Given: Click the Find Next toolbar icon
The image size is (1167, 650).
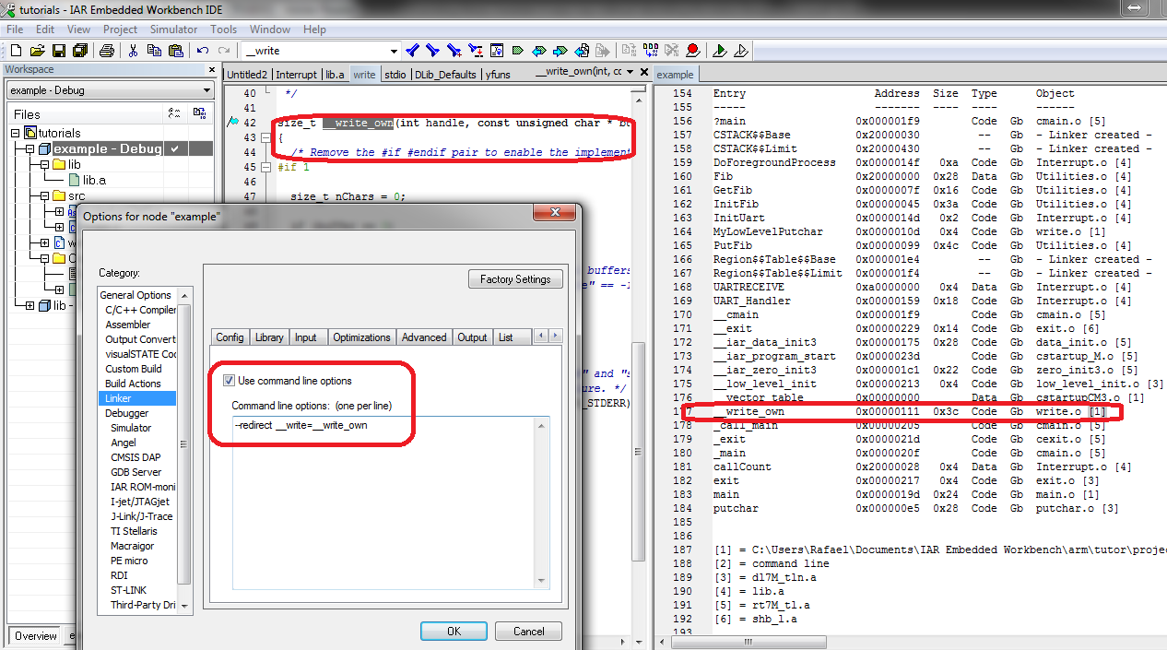Looking at the screenshot, I should coord(433,51).
